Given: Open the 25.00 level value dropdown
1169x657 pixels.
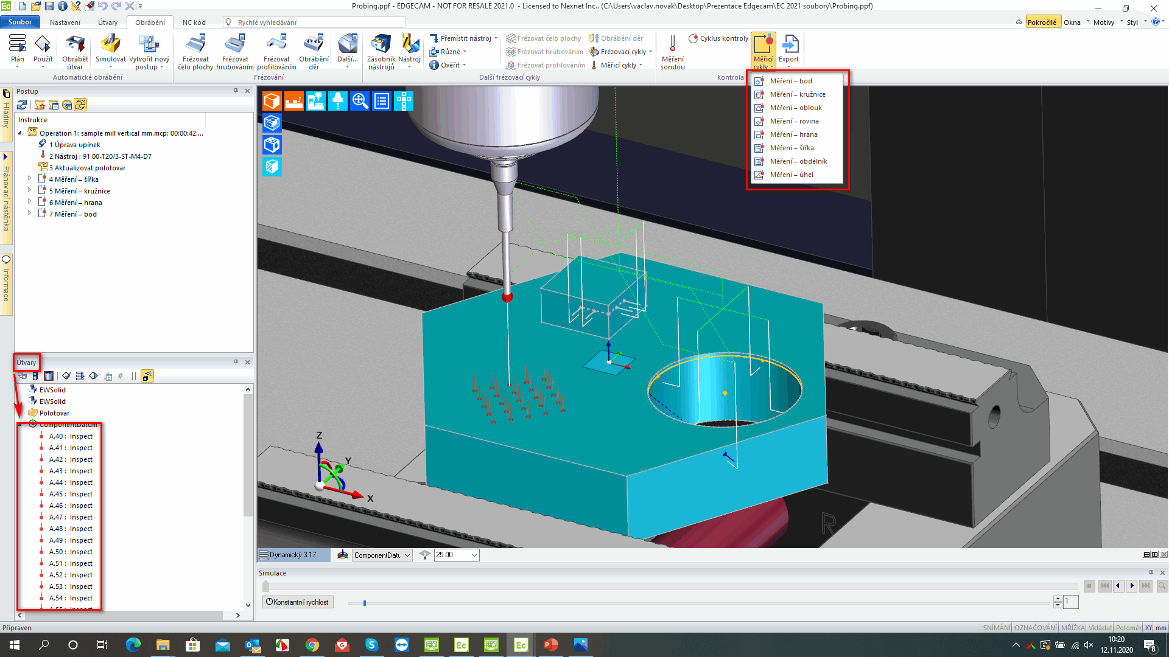Looking at the screenshot, I should (x=474, y=555).
